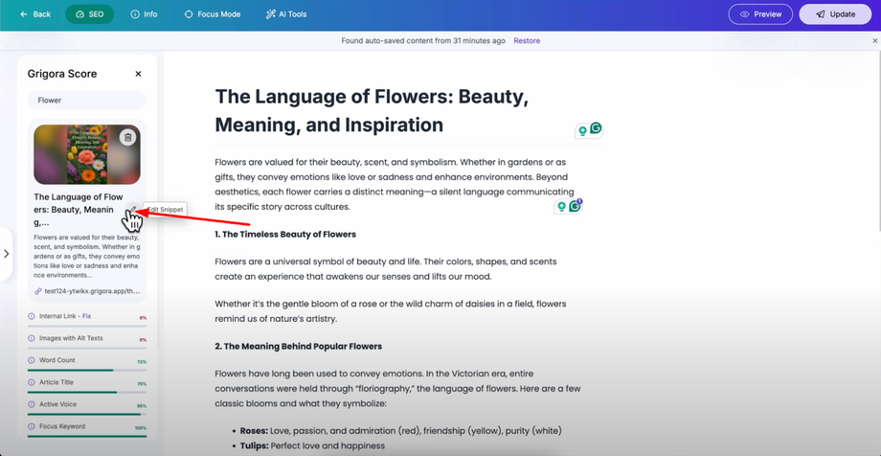Click the lightbulb suggestion icon beside the intro paragraph
This screenshot has width=881, height=456.
(x=562, y=207)
